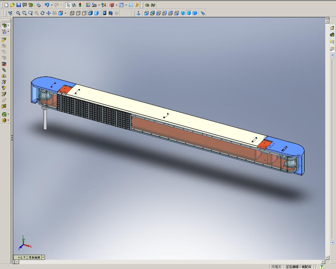The height and width of the screenshot is (269, 336).
Task: Click the lower double chevron expander
Action: [x=333, y=242]
